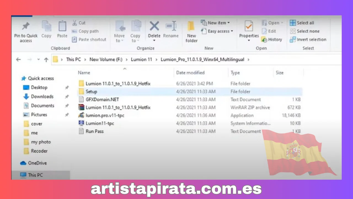The image size is (353, 199).
Task: Open Documents in navigation pane
Action: coord(39,106)
